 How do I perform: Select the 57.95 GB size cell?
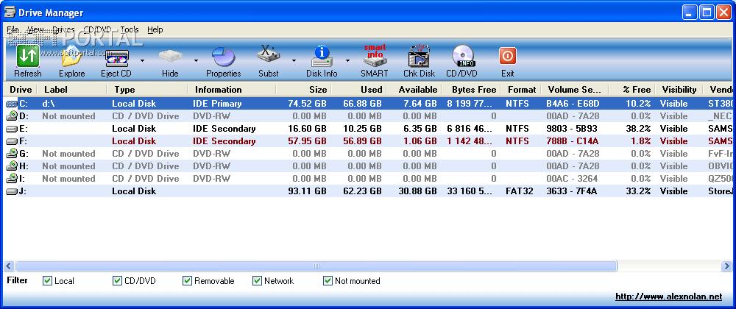point(308,141)
